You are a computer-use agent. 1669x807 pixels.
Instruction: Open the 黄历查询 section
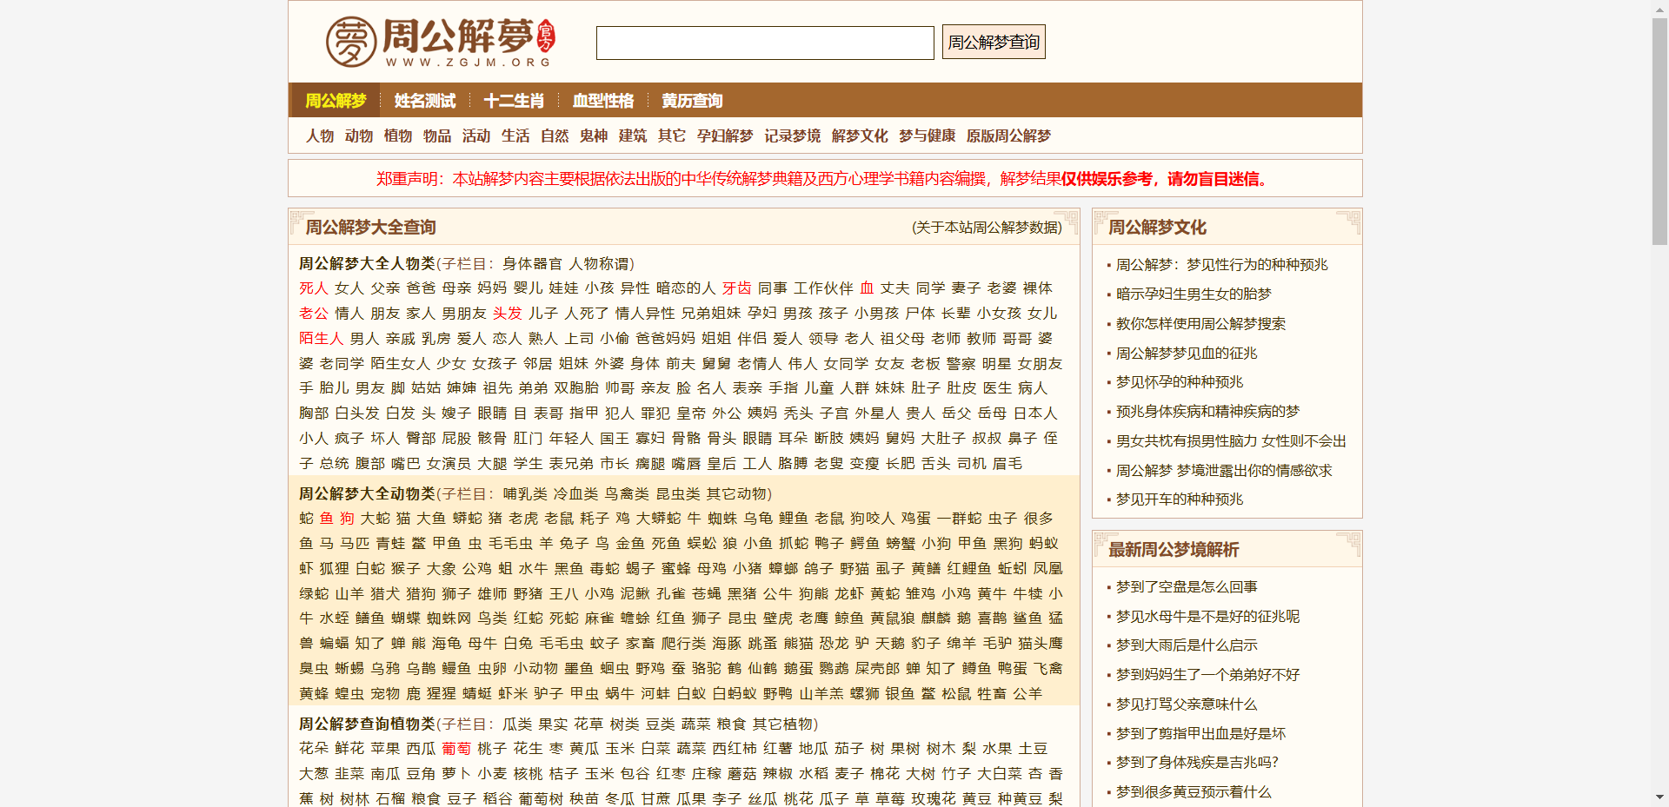(692, 101)
